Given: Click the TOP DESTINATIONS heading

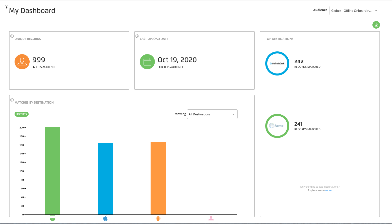Looking at the screenshot, I should [279, 39].
